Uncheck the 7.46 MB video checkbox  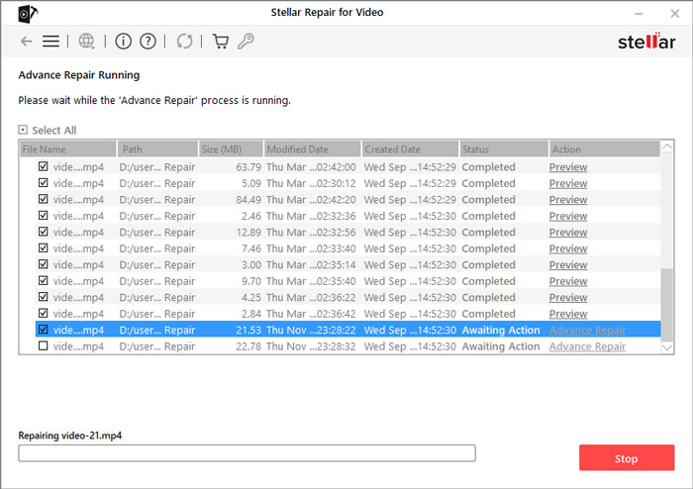(44, 248)
